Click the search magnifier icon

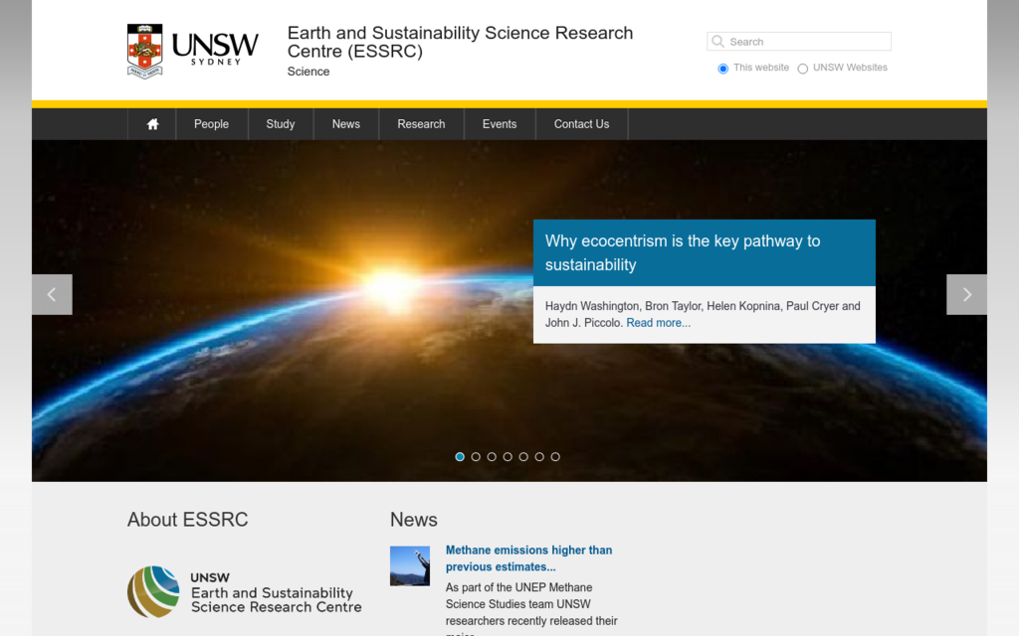[x=717, y=41]
